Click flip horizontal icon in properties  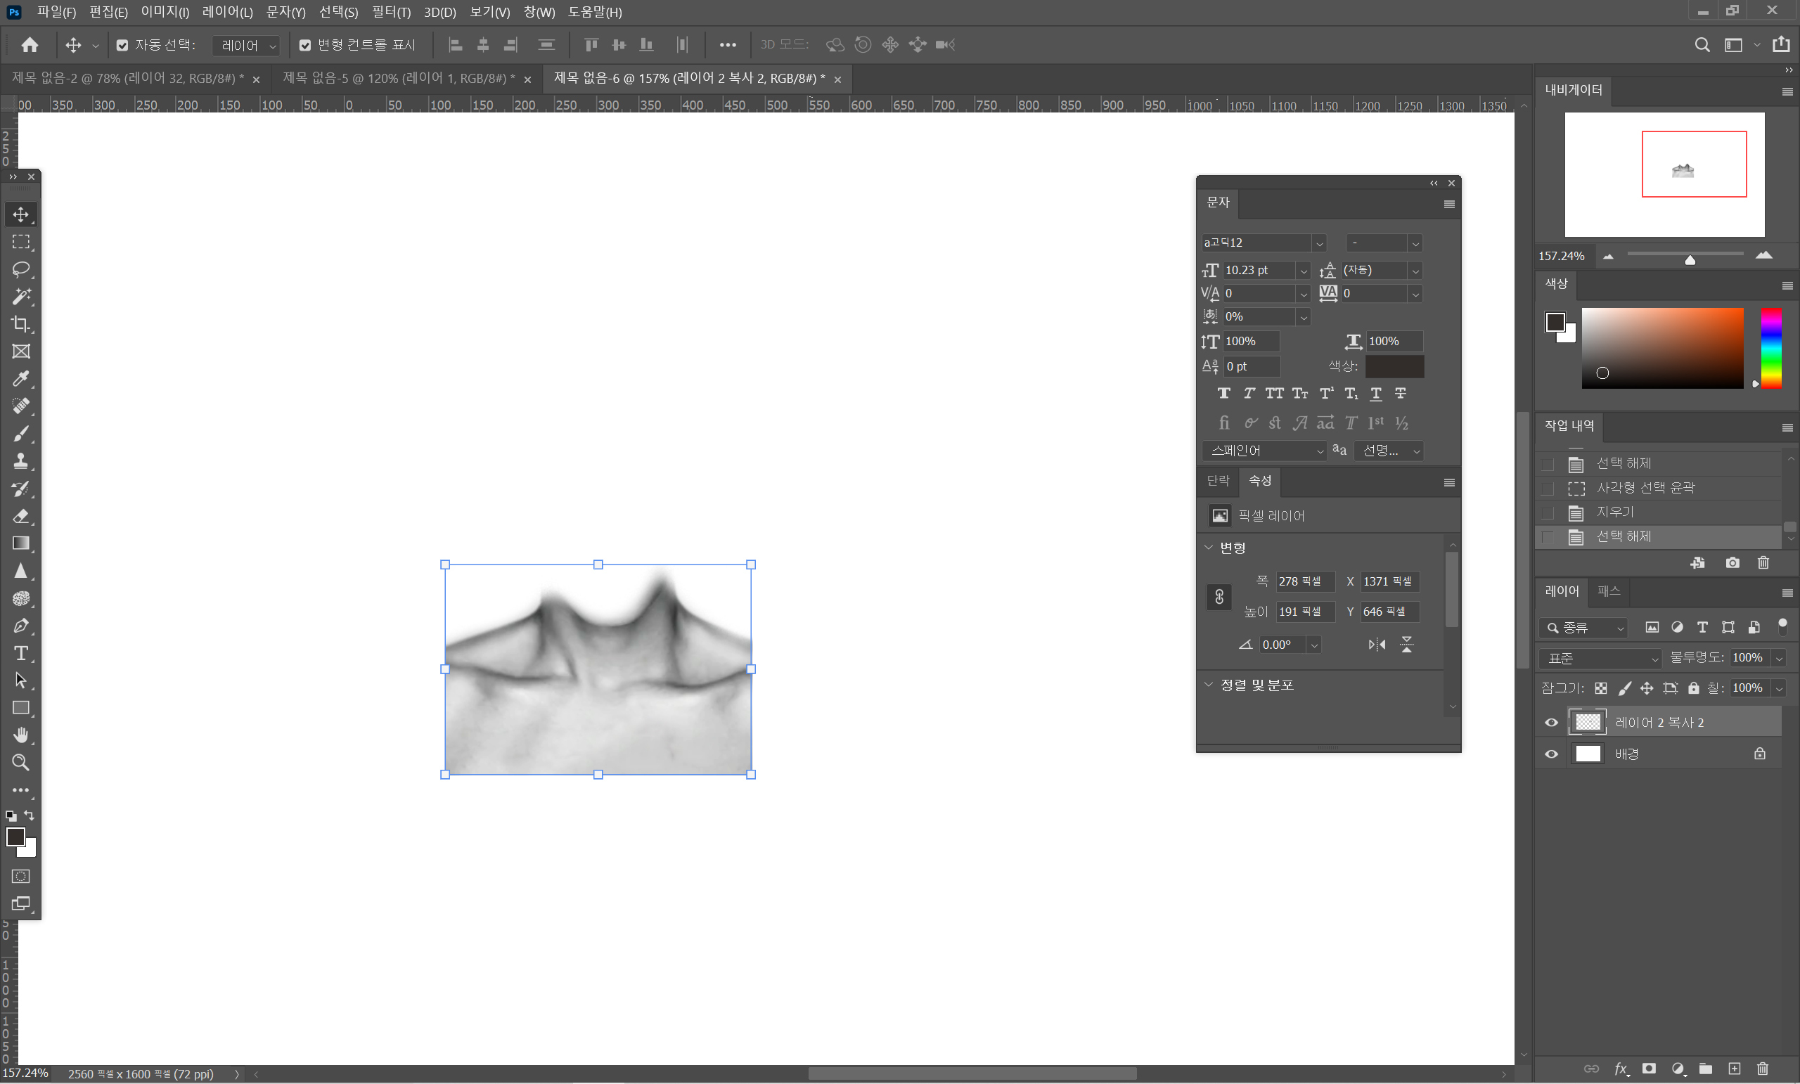tap(1376, 644)
